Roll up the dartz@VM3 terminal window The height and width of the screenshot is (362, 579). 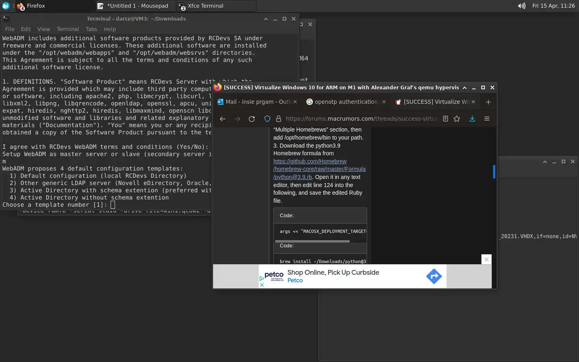pyautogui.click(x=266, y=19)
